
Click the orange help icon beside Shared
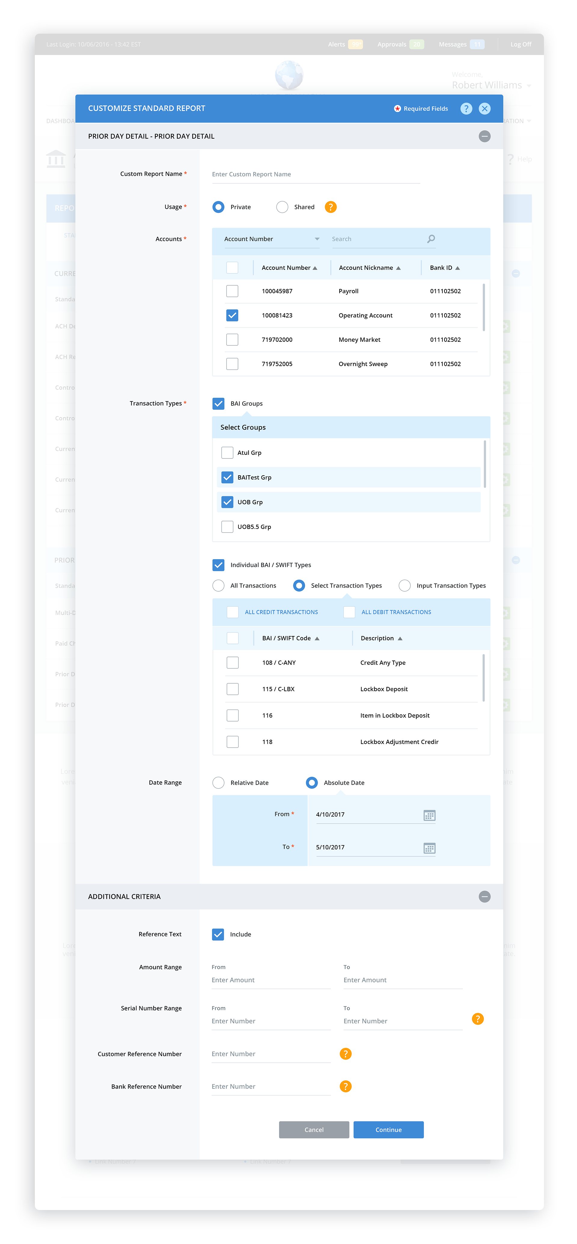tap(330, 207)
